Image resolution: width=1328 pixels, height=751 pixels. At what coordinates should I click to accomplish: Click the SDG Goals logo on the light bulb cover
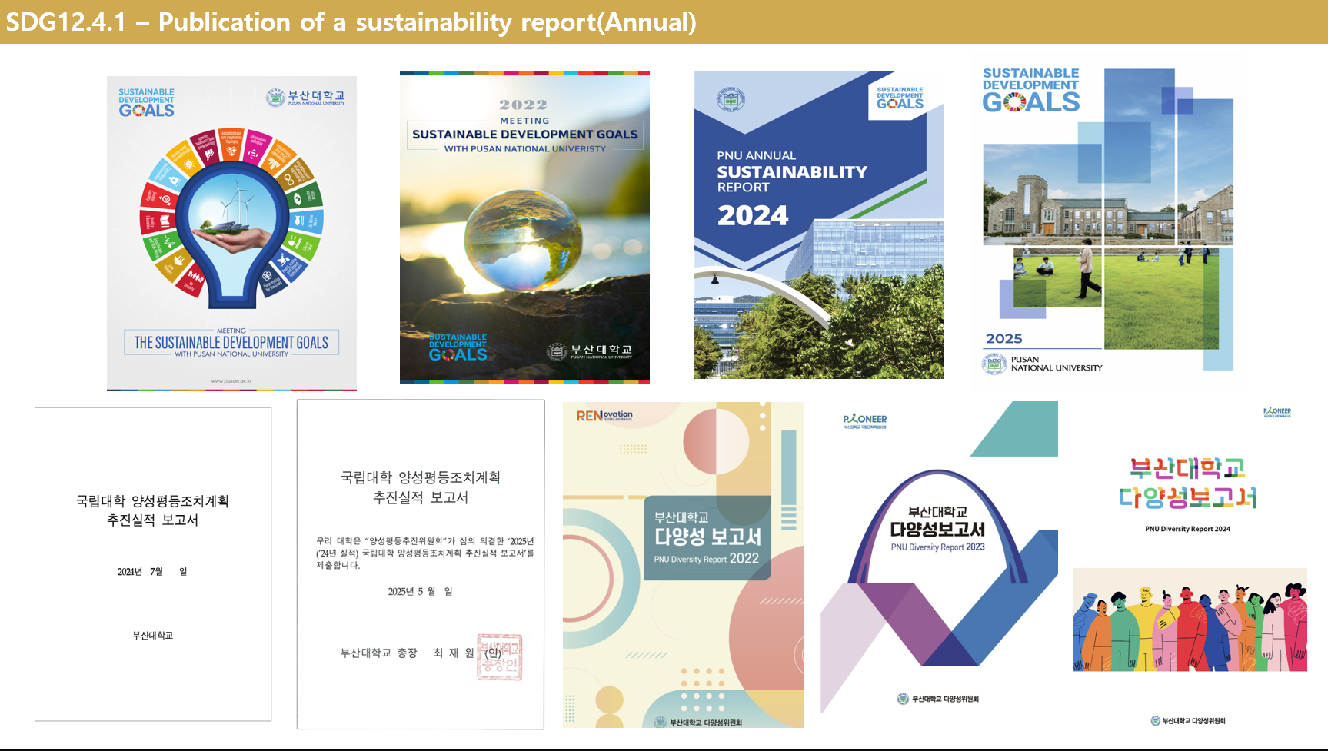coord(146,103)
